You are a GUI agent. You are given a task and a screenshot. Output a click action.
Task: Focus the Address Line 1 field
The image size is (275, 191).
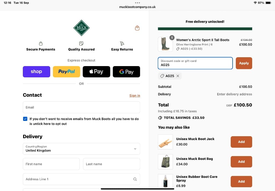click(x=81, y=179)
